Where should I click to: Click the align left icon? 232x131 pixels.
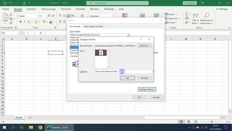pos(60,22)
